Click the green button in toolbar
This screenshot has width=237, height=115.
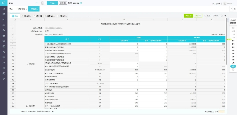(x=188, y=16)
